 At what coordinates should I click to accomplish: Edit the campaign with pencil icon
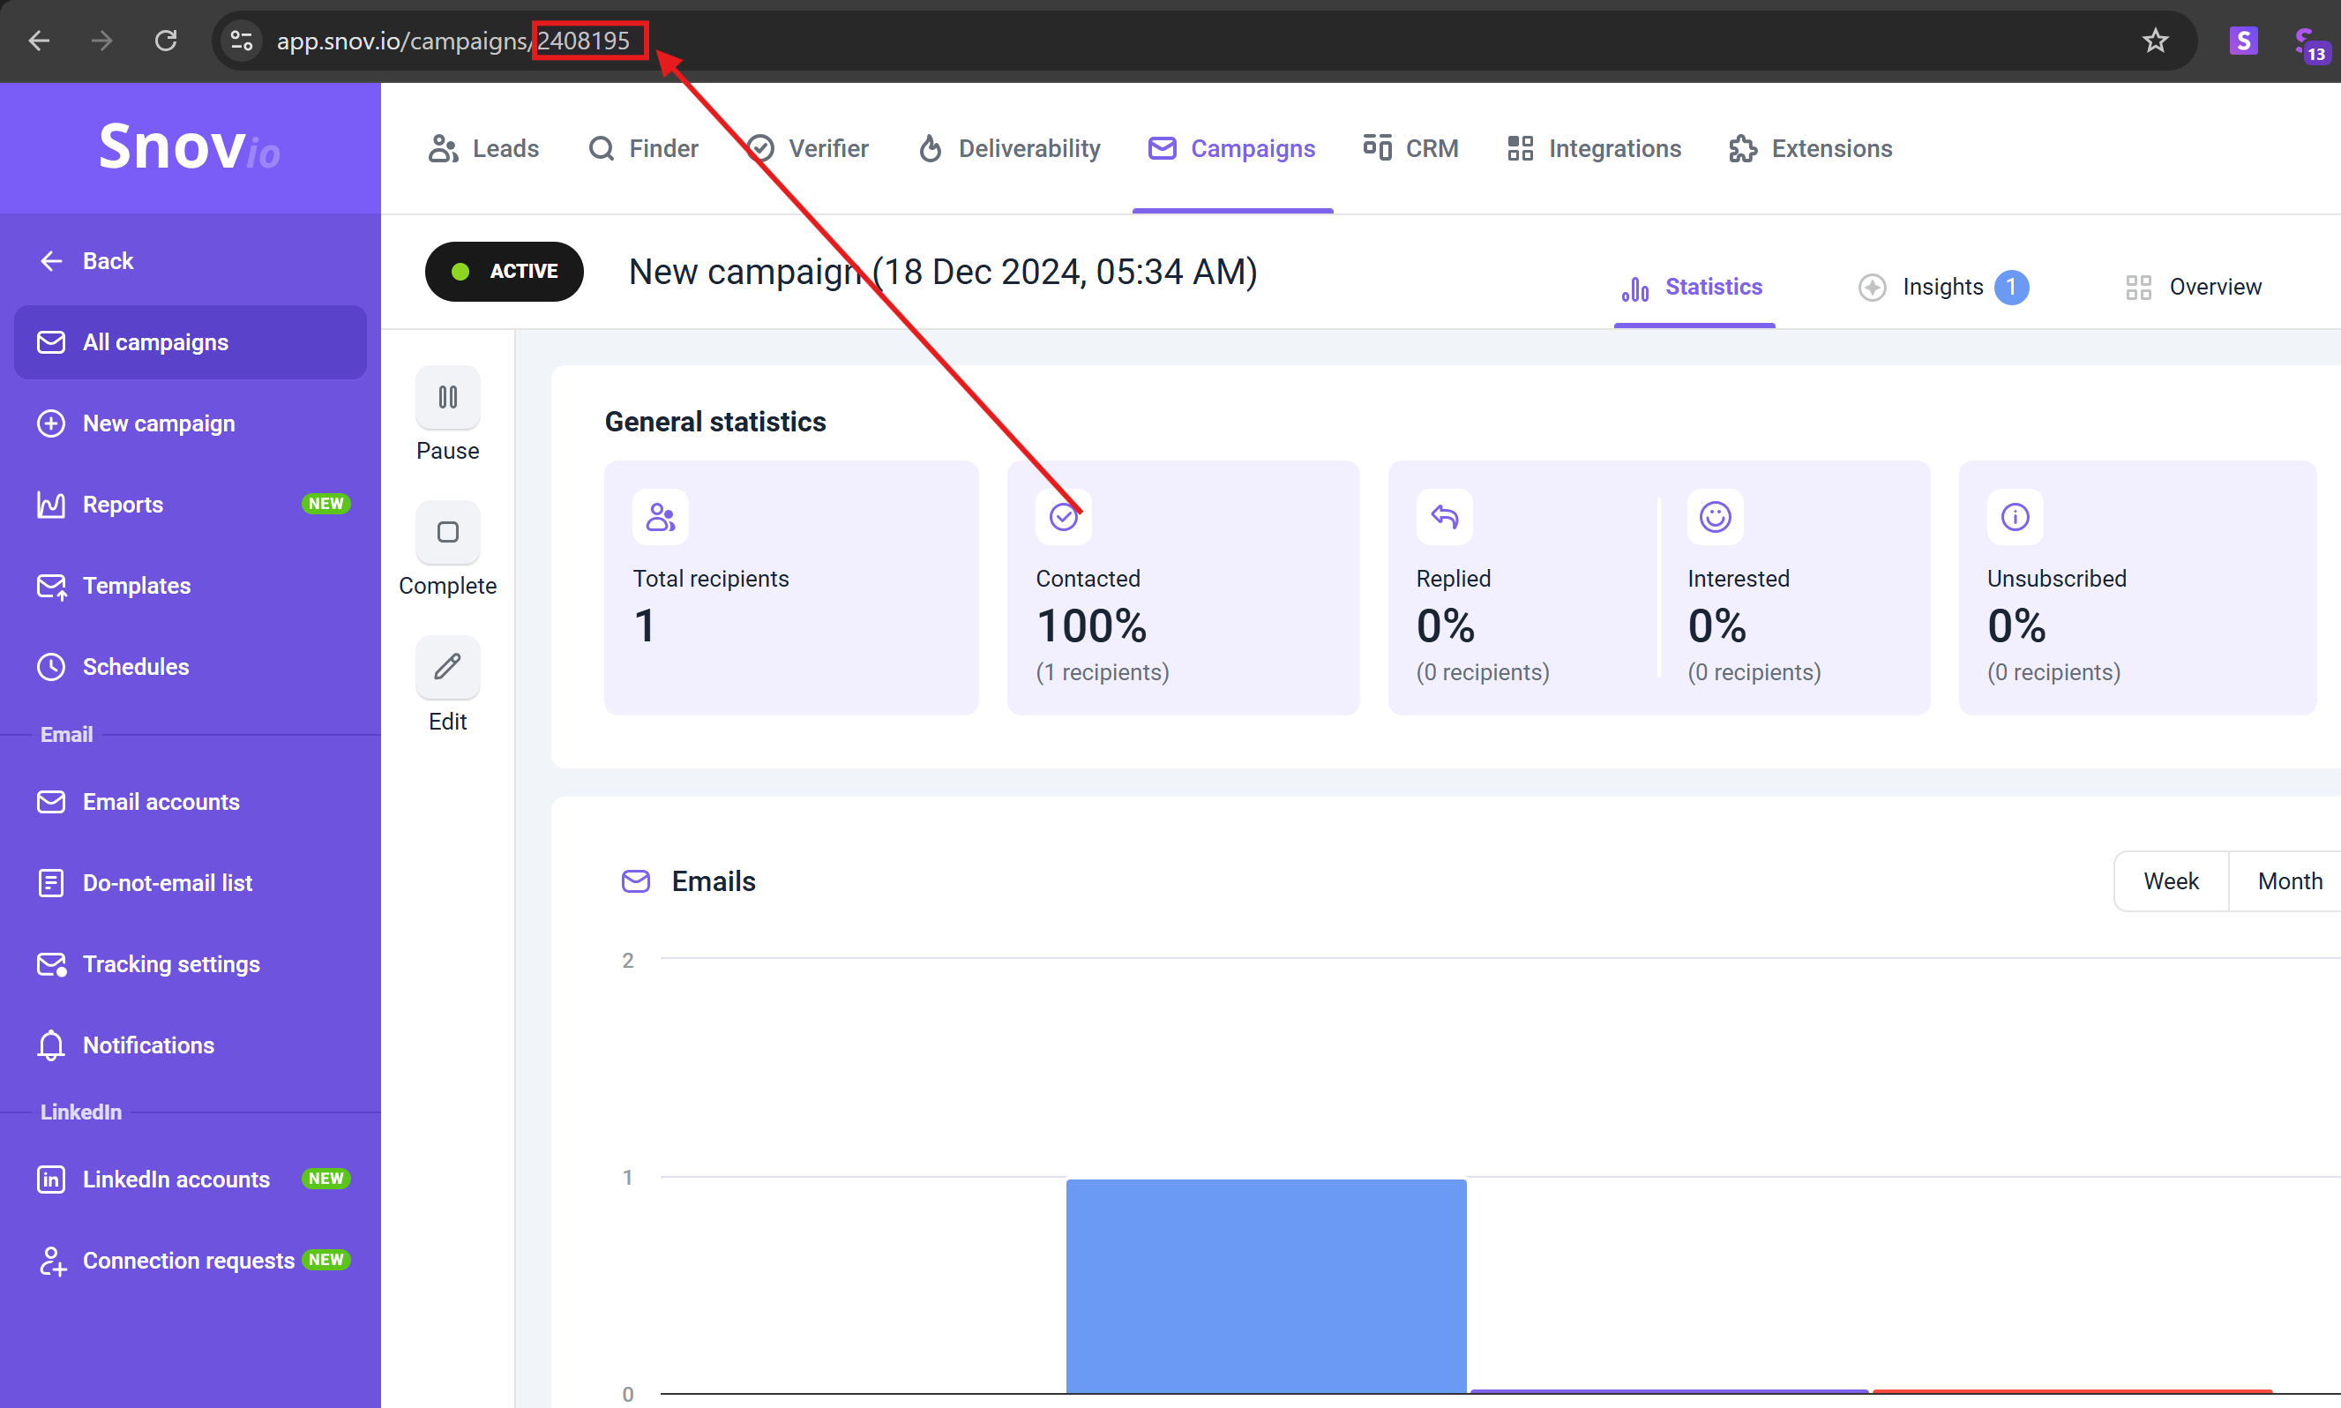[448, 667]
